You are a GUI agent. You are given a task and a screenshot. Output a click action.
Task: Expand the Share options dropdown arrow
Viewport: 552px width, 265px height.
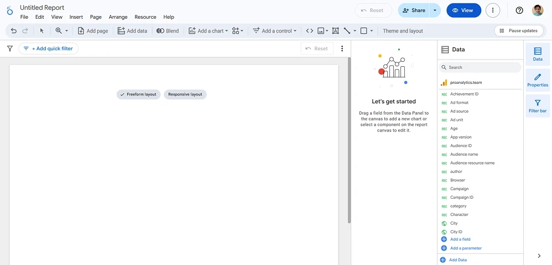(435, 10)
